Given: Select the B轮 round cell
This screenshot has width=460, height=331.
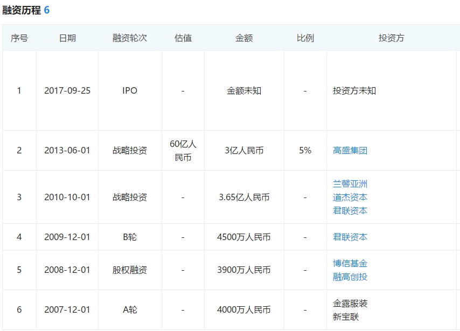Looking at the screenshot, I should click(130, 237).
